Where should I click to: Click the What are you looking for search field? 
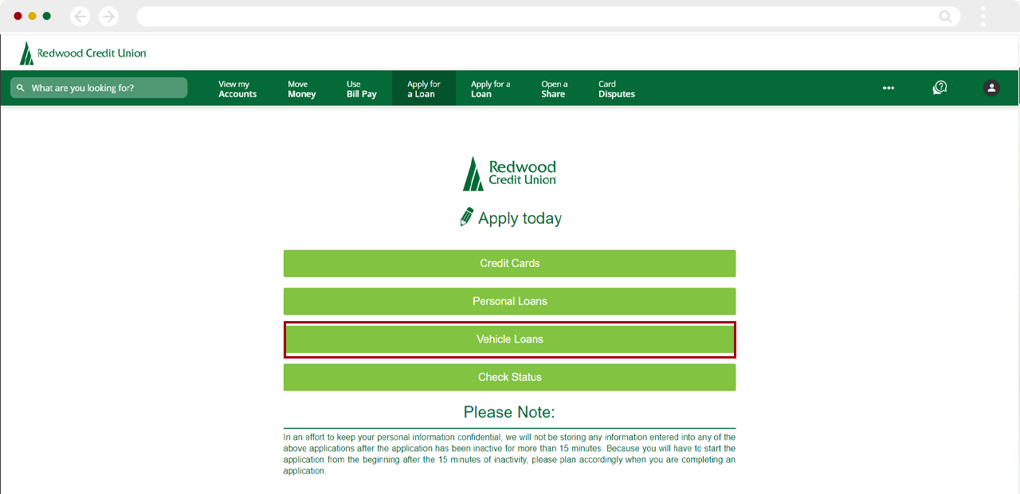tap(99, 88)
